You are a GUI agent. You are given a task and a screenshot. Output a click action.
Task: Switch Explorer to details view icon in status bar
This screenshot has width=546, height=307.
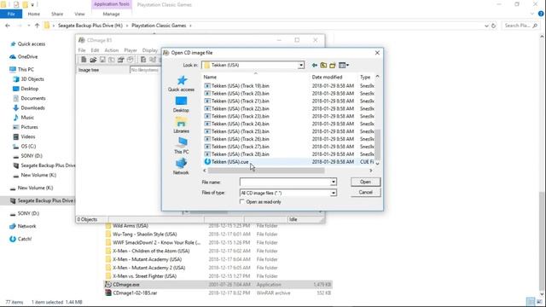point(531,301)
